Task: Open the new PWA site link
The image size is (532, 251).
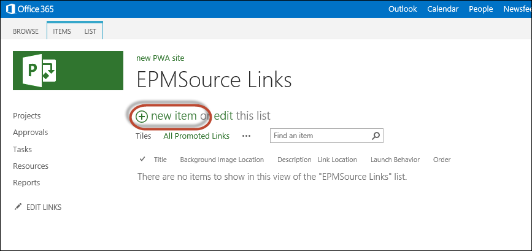Action: click(160, 58)
